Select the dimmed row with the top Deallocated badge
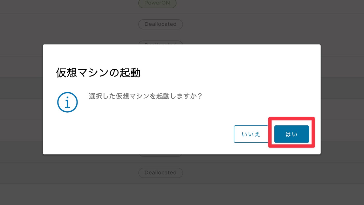Screen dimensions: 364x205 (x=182, y=24)
